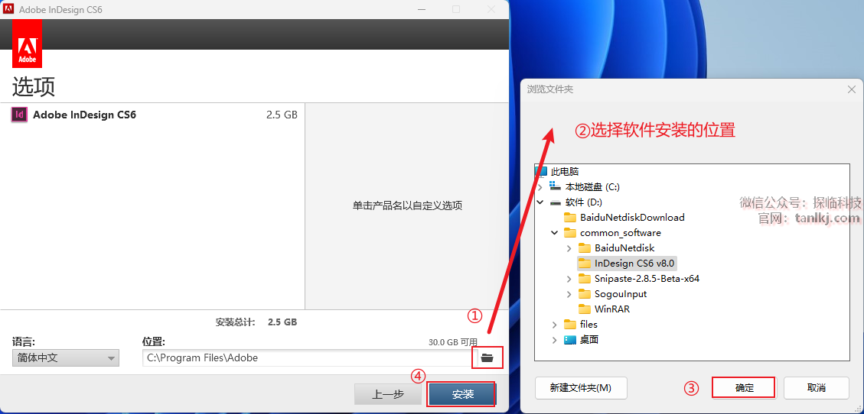
Task: Click the 软件 (D:) drive icon
Action: (x=556, y=202)
